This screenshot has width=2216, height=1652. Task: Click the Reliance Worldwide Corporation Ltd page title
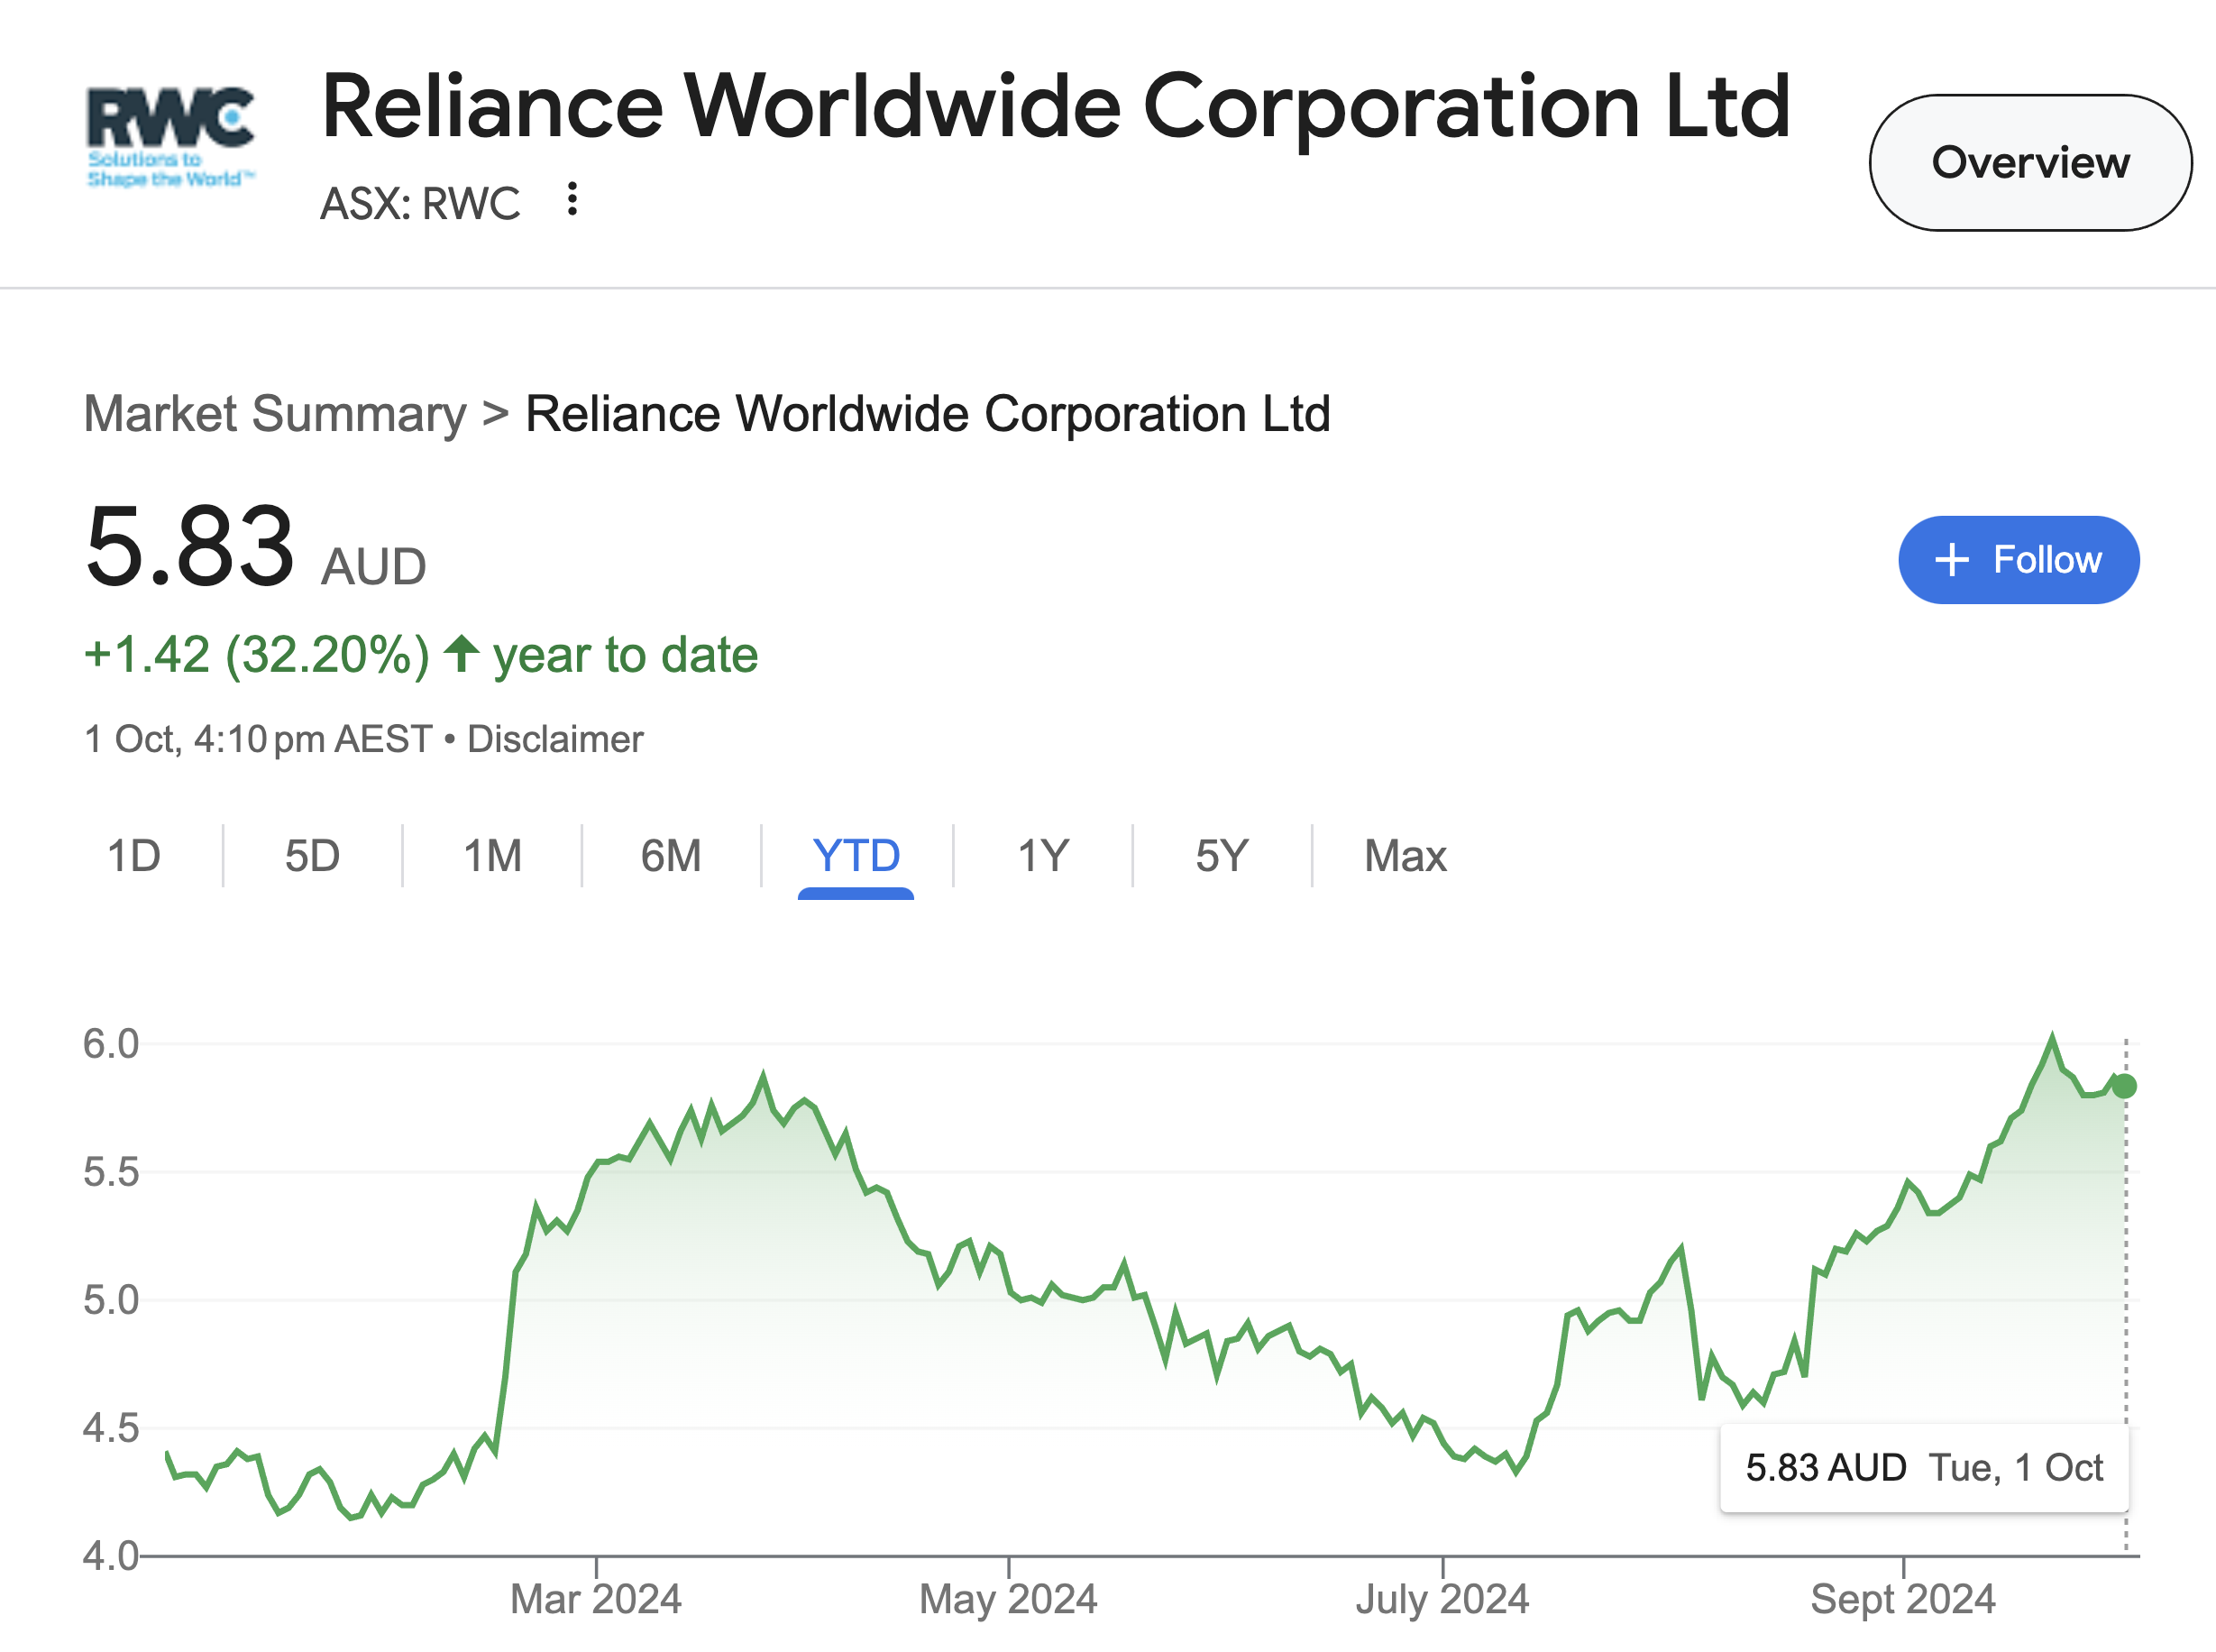pos(1056,107)
